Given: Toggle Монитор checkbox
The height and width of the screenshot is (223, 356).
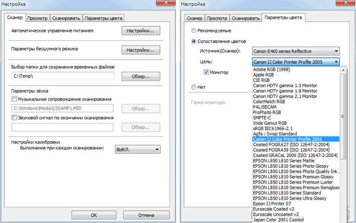Looking at the screenshot, I should (206, 72).
